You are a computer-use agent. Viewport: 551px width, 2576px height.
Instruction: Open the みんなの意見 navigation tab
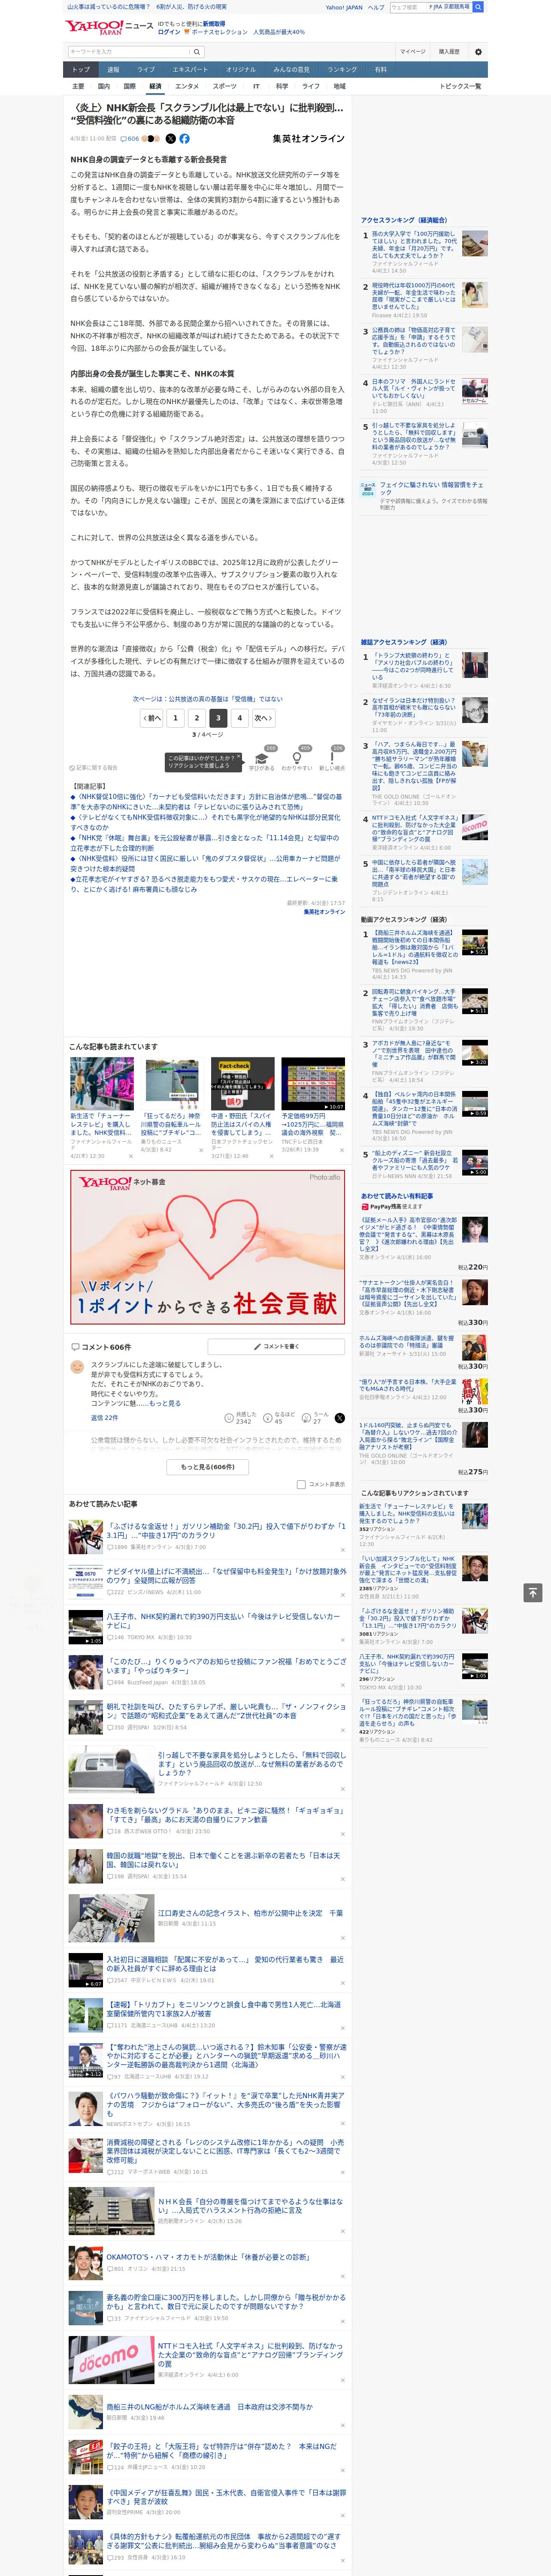point(291,70)
